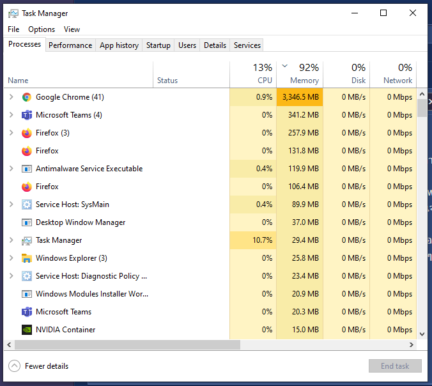The width and height of the screenshot is (432, 386).
Task: Click the Desktop Window Manager icon
Action: coord(27,222)
